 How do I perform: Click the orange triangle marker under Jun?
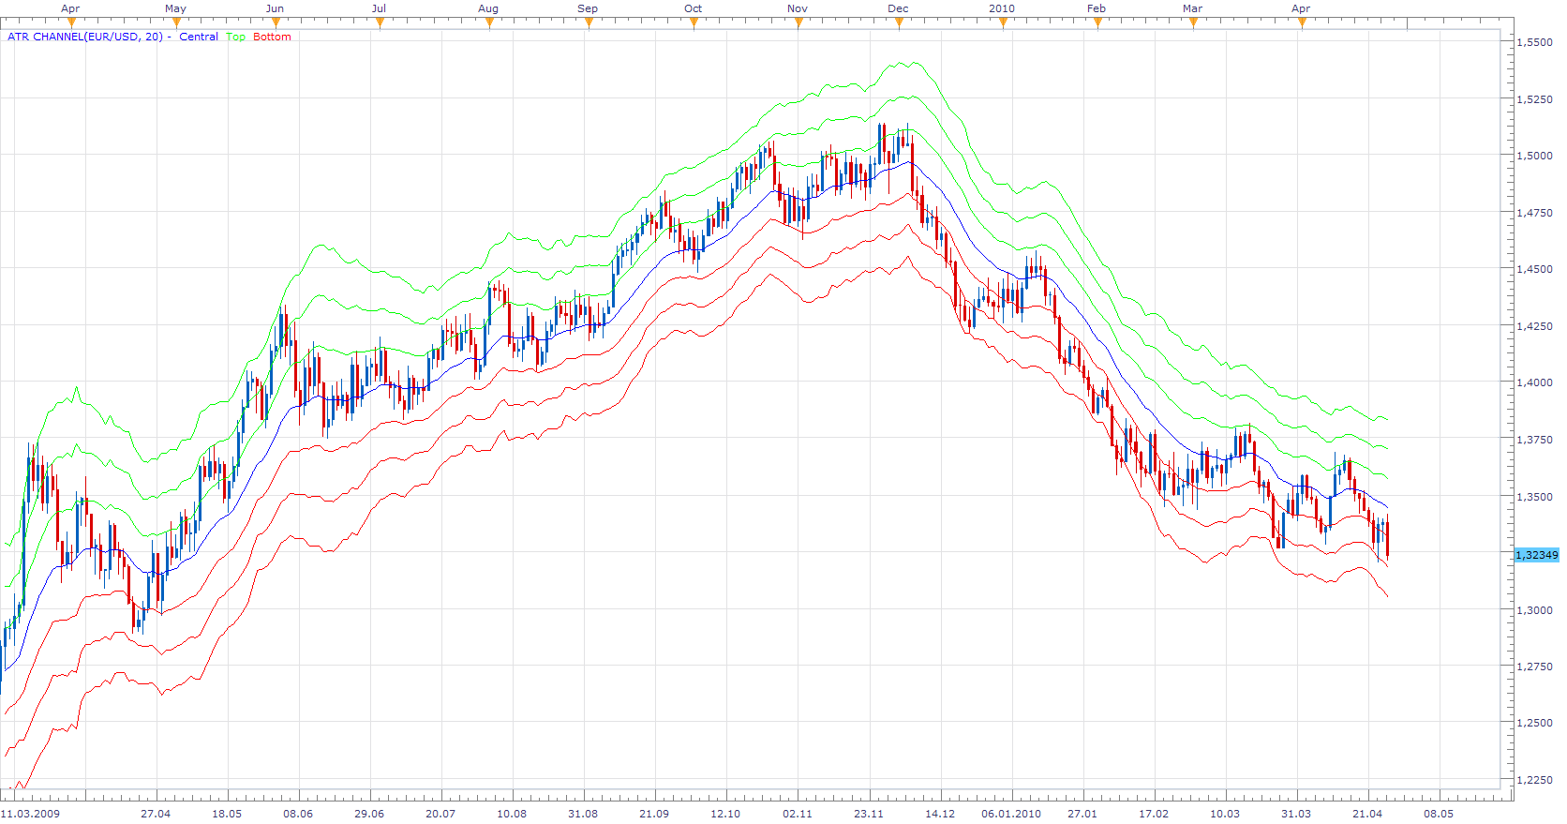coord(276,22)
